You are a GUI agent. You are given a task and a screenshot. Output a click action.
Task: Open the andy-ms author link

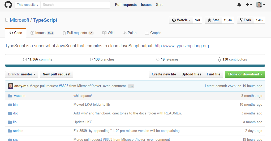coord(21,86)
